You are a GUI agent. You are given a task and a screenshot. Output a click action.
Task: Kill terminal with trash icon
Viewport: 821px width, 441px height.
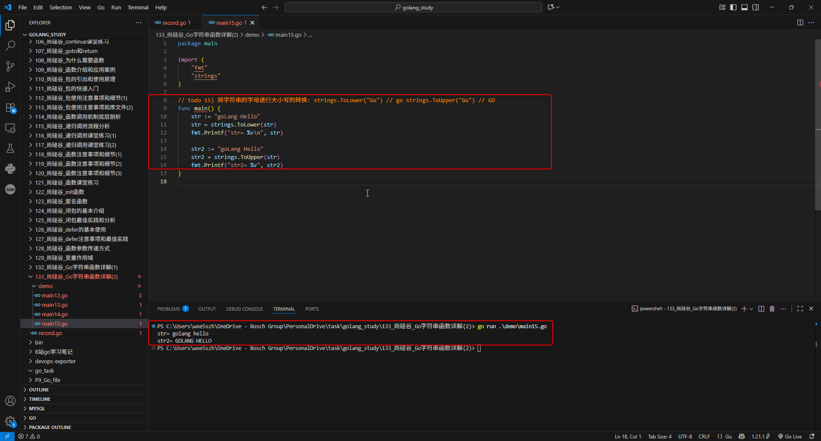point(772,309)
